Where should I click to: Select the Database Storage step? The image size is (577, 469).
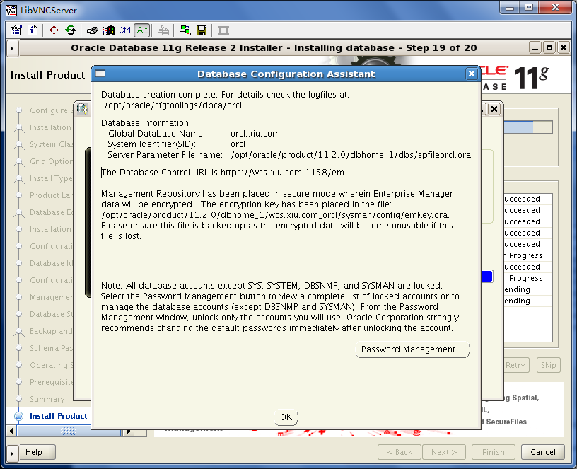tap(52, 314)
